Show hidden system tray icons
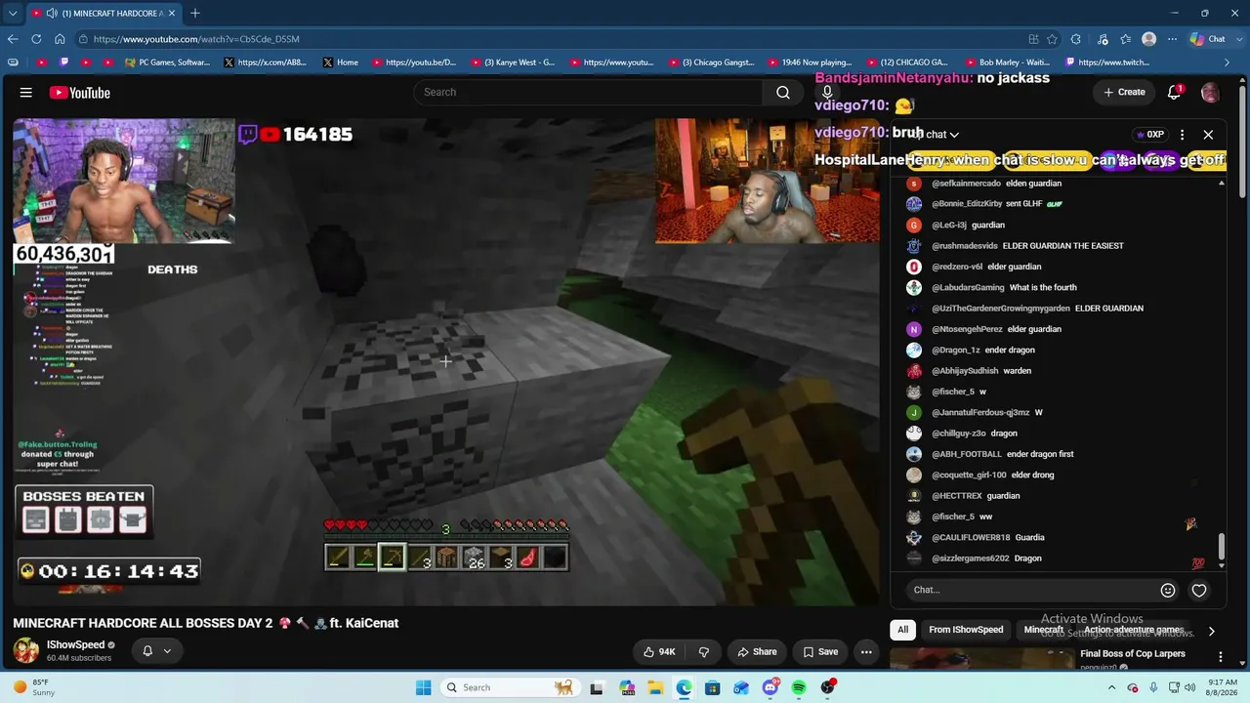Viewport: 1250px width, 703px height. 1111,687
